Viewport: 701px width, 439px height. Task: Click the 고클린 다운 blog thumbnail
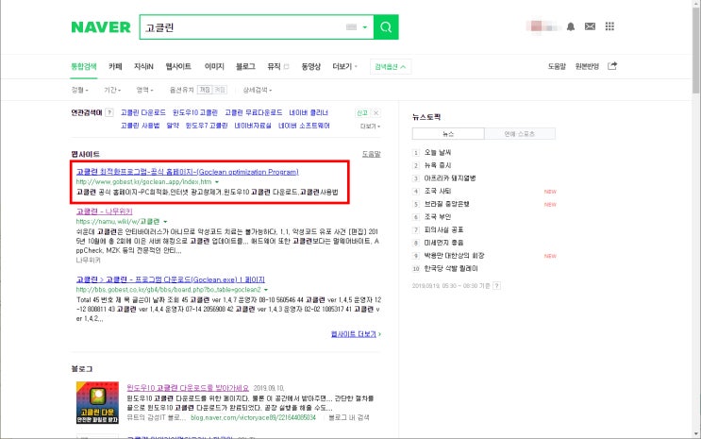tap(97, 403)
